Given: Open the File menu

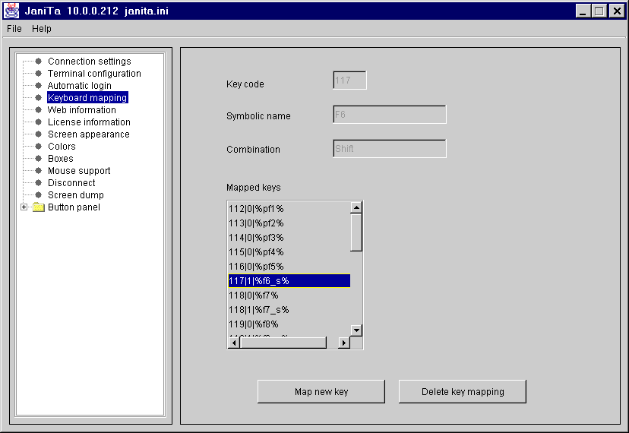Looking at the screenshot, I should click(x=14, y=29).
